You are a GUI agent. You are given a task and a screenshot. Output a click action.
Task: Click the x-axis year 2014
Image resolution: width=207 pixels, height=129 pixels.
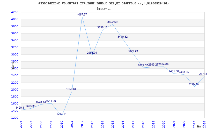(x=102, y=124)
